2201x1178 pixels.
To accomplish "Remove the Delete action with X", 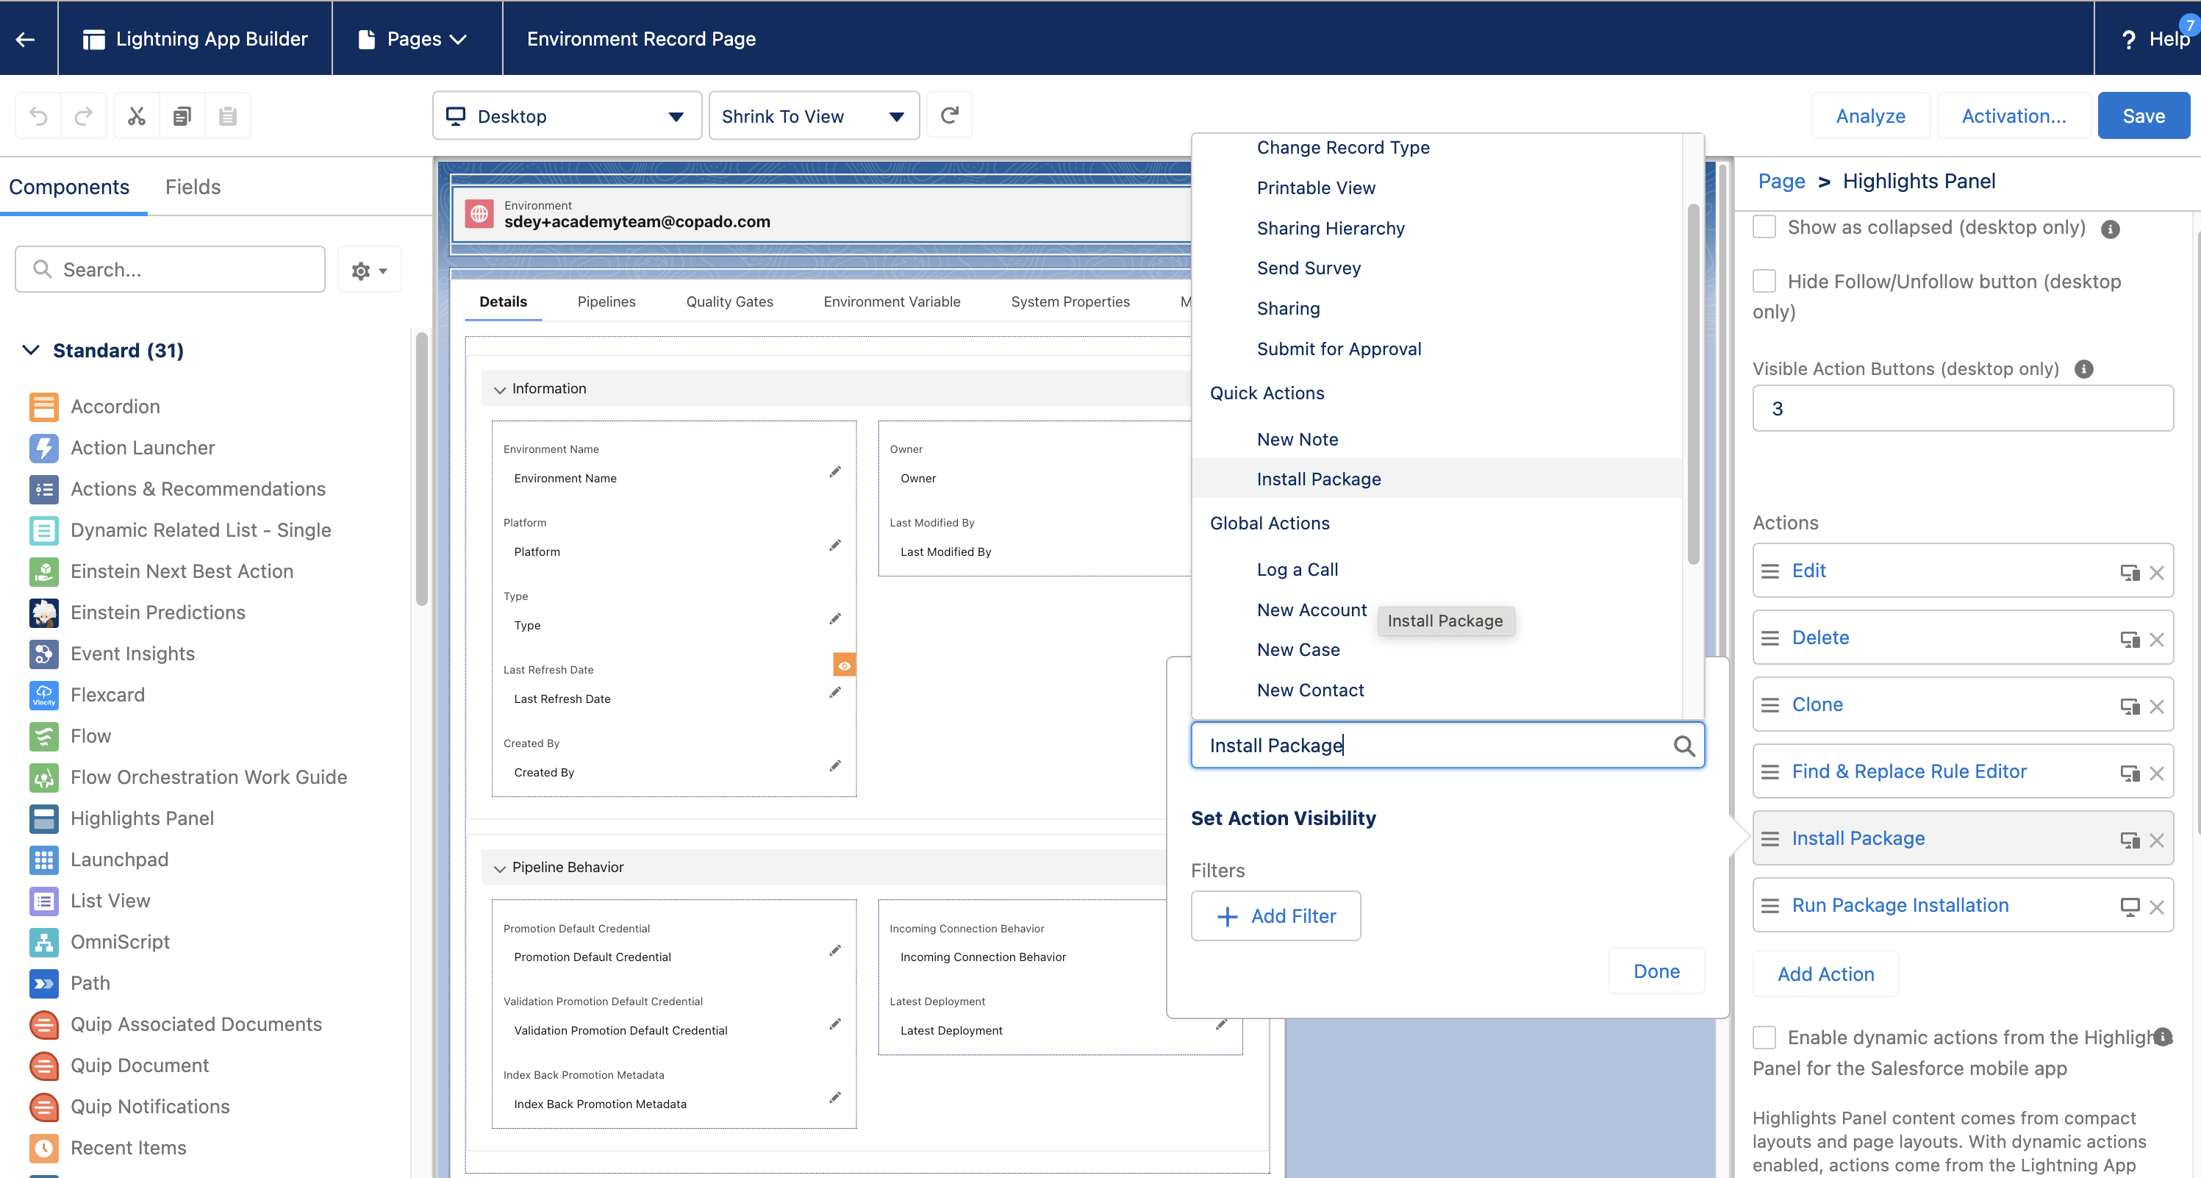I will click(2157, 640).
